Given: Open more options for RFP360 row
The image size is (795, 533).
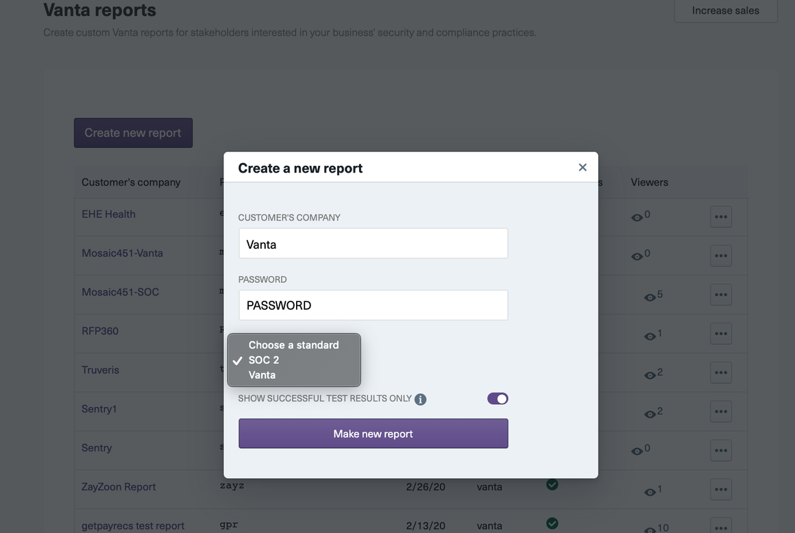Looking at the screenshot, I should point(721,334).
